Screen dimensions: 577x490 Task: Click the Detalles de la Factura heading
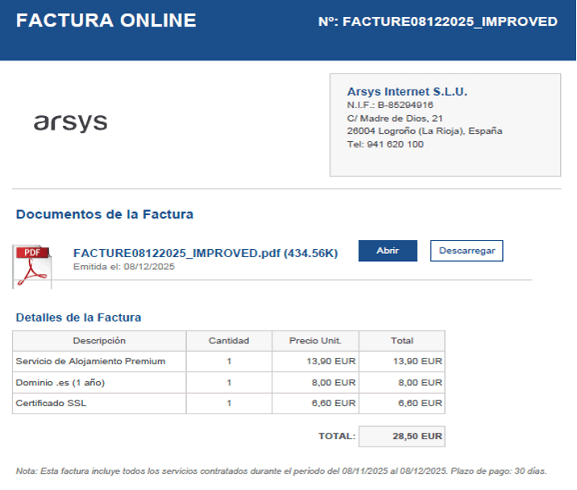tap(78, 318)
